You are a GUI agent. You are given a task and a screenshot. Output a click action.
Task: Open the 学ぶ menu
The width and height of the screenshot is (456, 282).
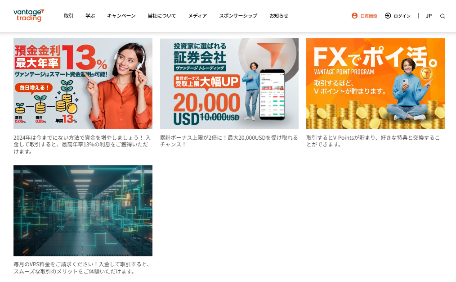90,16
